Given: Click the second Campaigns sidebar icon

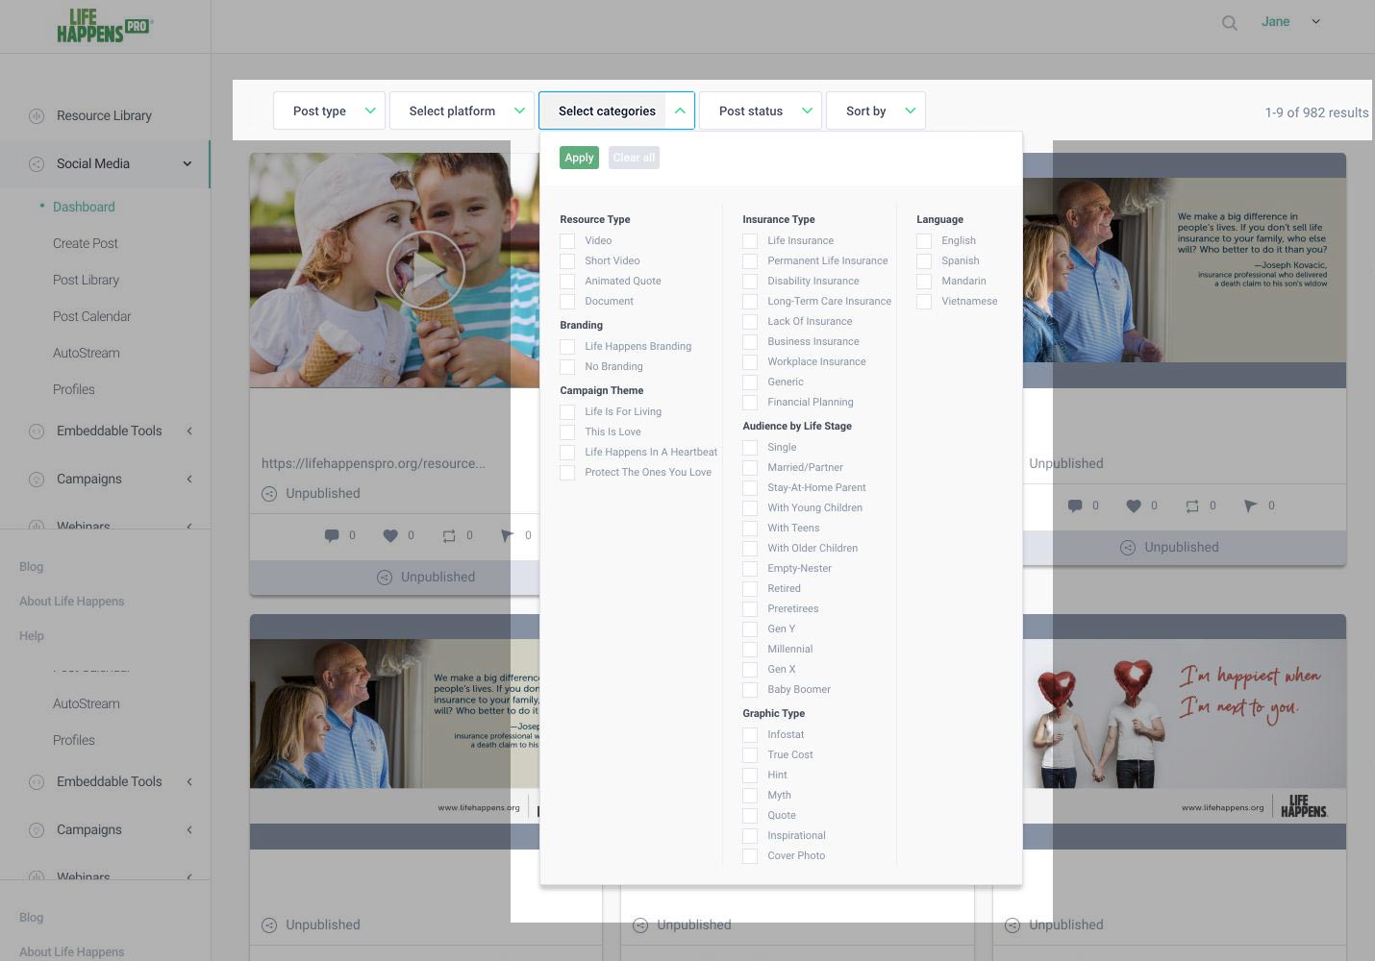Looking at the screenshot, I should [x=37, y=830].
